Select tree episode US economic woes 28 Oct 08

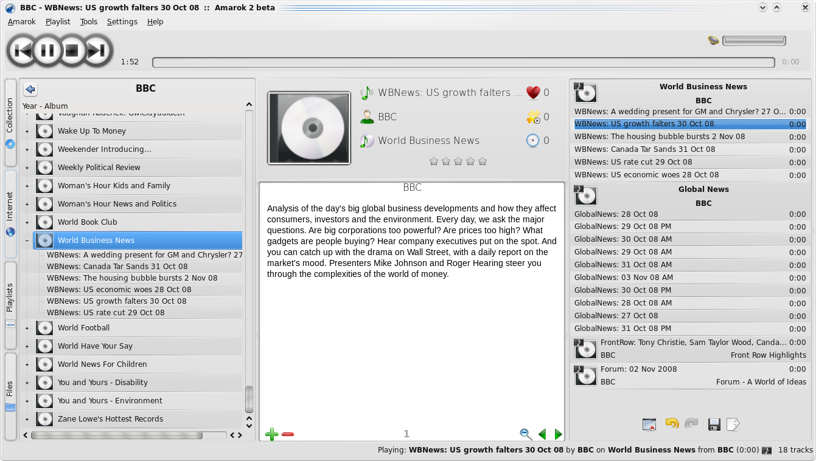[119, 290]
